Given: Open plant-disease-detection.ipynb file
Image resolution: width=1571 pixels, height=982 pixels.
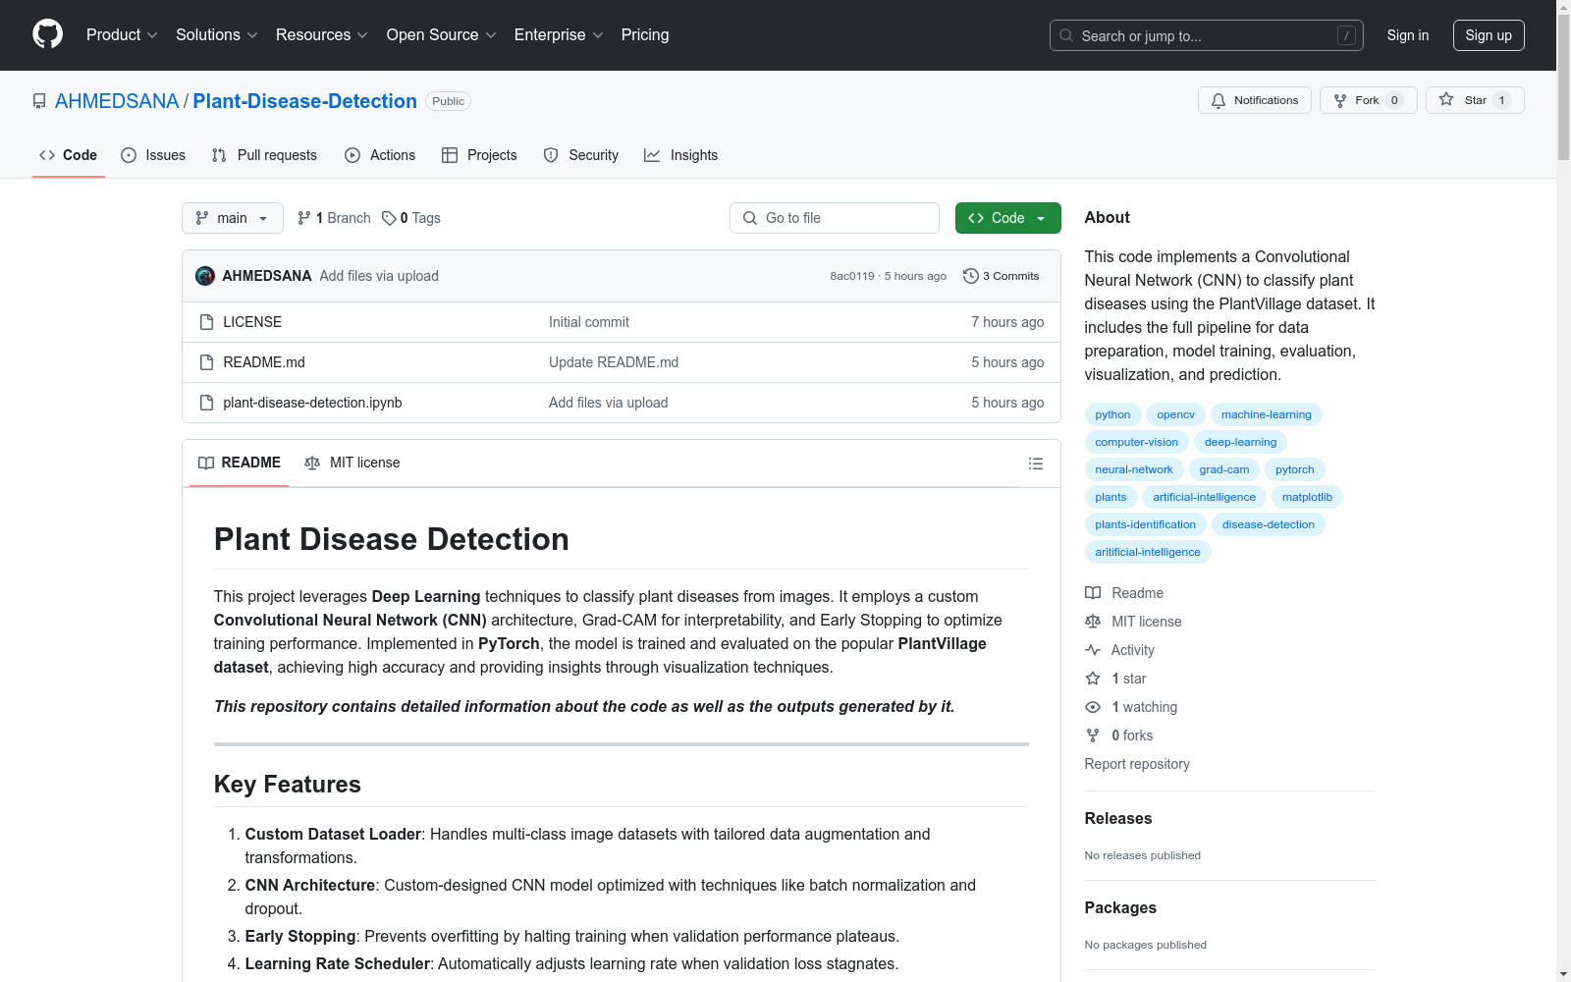Looking at the screenshot, I should tap(312, 403).
